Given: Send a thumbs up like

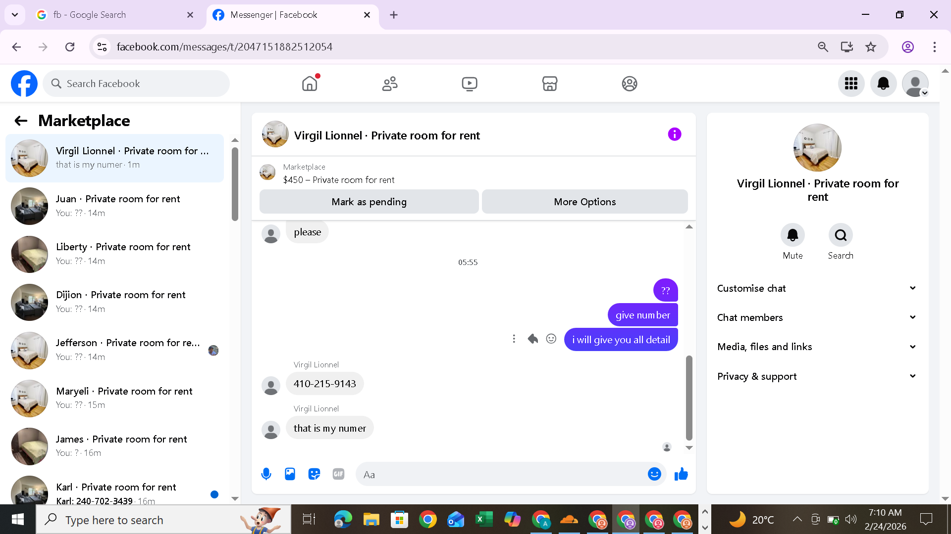Looking at the screenshot, I should [681, 474].
